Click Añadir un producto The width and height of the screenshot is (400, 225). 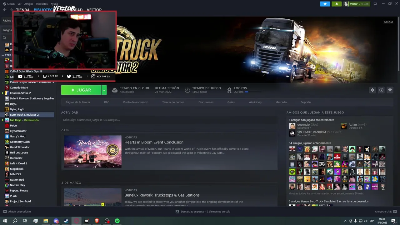click(x=19, y=212)
